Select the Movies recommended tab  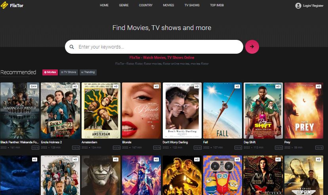tap(50, 72)
